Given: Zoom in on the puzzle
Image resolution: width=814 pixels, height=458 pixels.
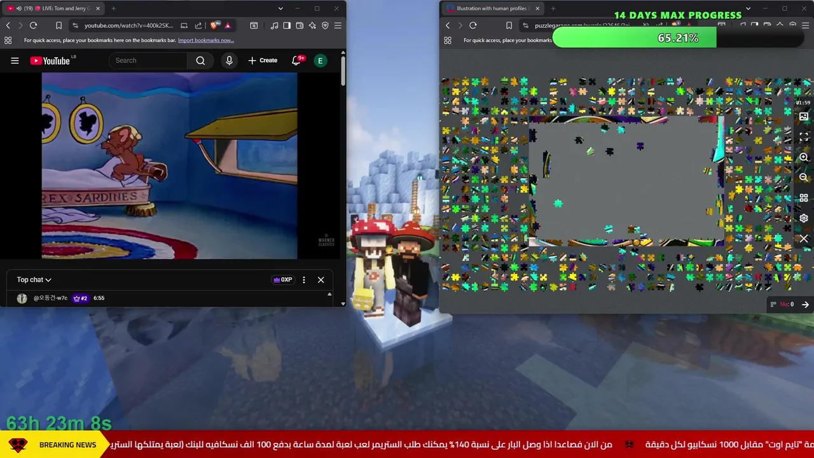Looking at the screenshot, I should point(804,157).
